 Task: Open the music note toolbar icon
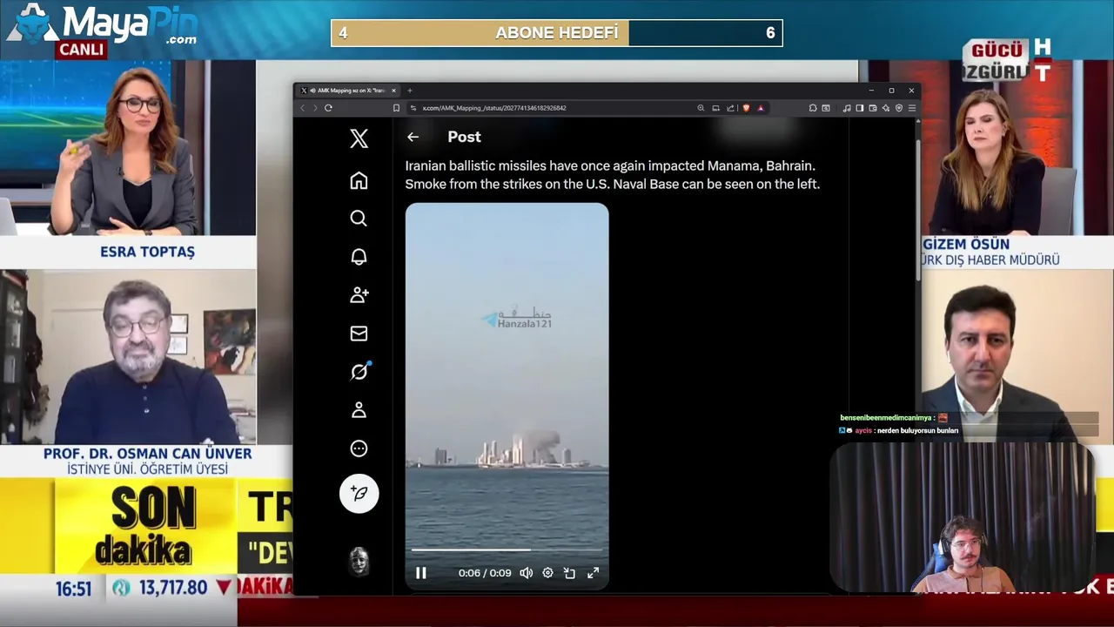(x=847, y=108)
